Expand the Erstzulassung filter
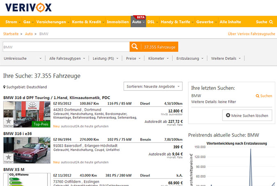This screenshot has height=186, width=277. coord(190,58)
